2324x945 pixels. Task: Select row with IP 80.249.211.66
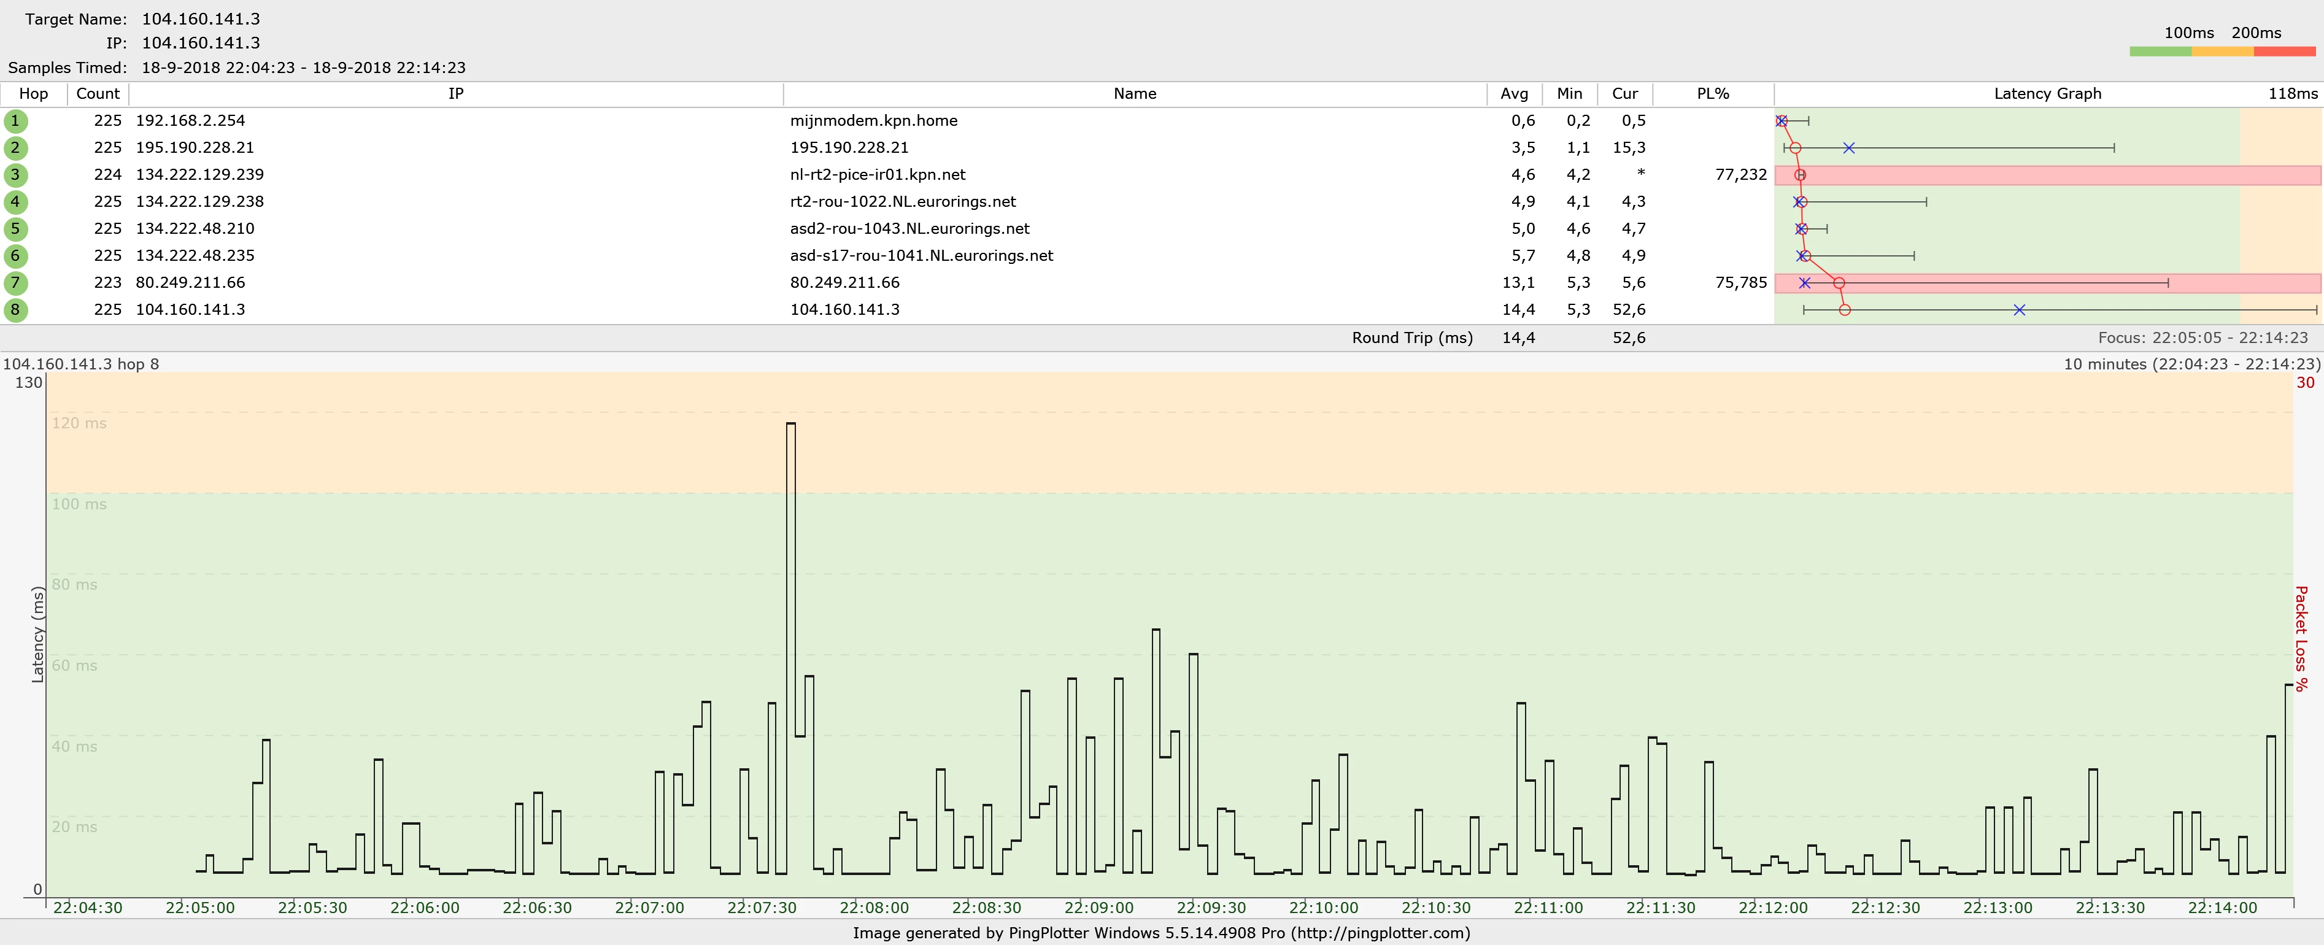point(190,283)
